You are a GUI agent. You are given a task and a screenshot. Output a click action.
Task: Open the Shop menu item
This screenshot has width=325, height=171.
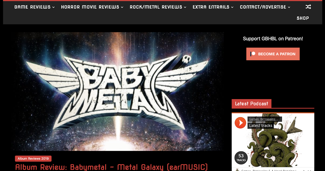(x=303, y=18)
